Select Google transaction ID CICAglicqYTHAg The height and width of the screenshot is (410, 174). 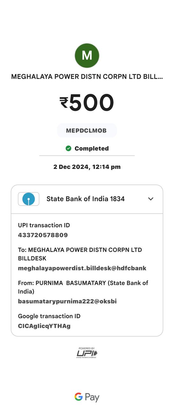pos(44,326)
